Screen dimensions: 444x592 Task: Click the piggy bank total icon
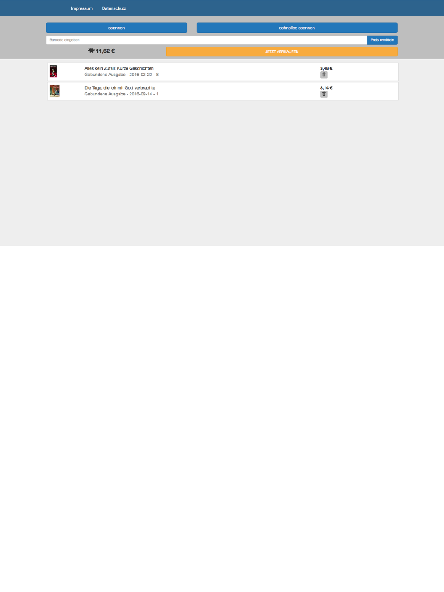tap(91, 51)
